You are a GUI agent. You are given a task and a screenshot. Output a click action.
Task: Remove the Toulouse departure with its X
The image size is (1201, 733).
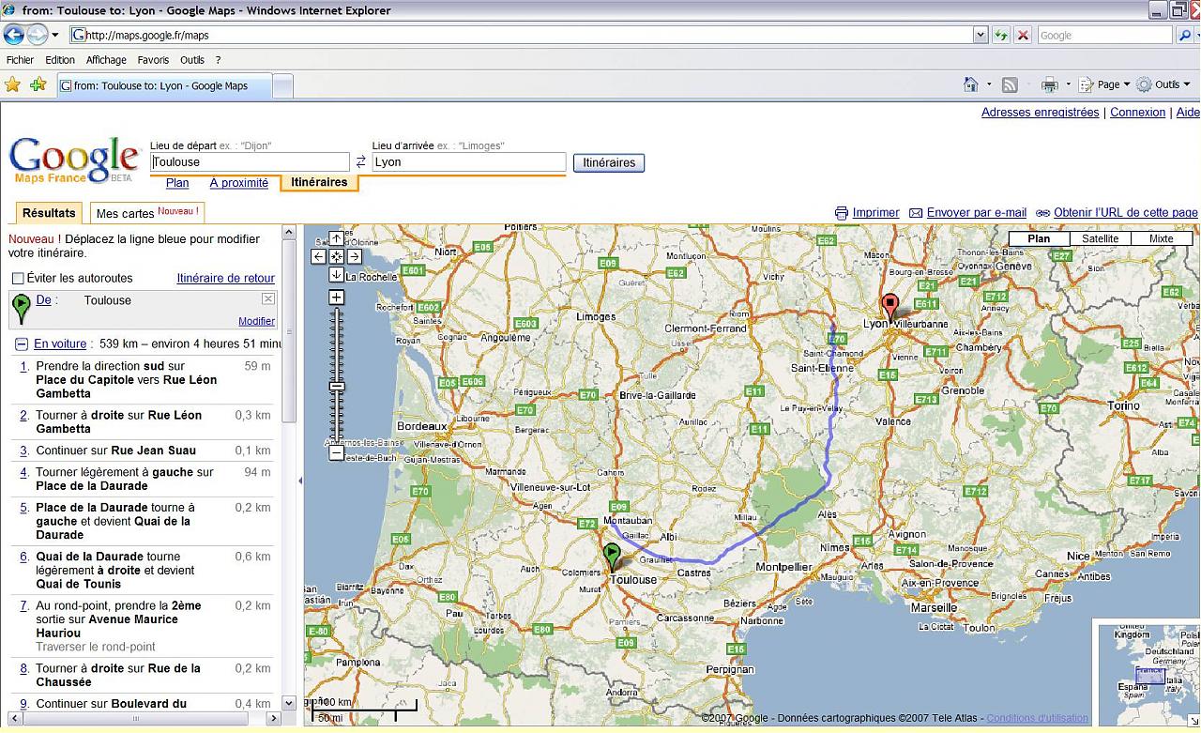coord(267,298)
